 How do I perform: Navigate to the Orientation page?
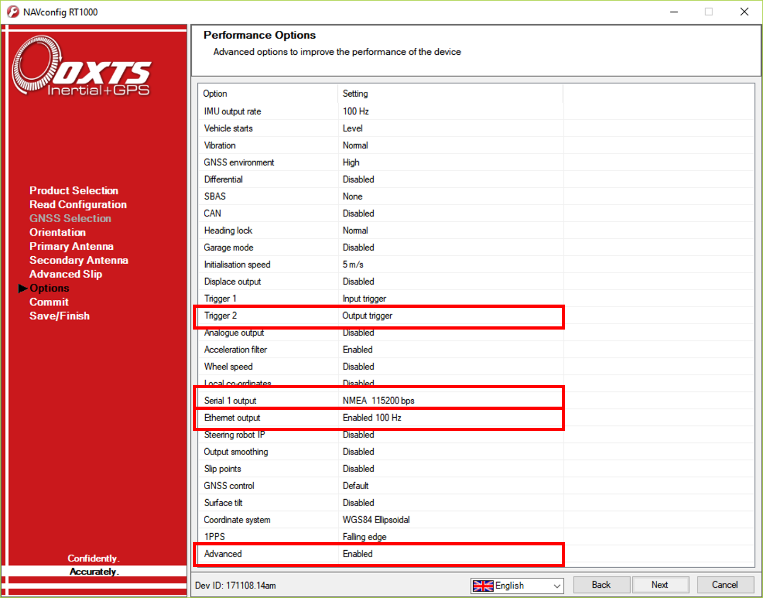57,232
